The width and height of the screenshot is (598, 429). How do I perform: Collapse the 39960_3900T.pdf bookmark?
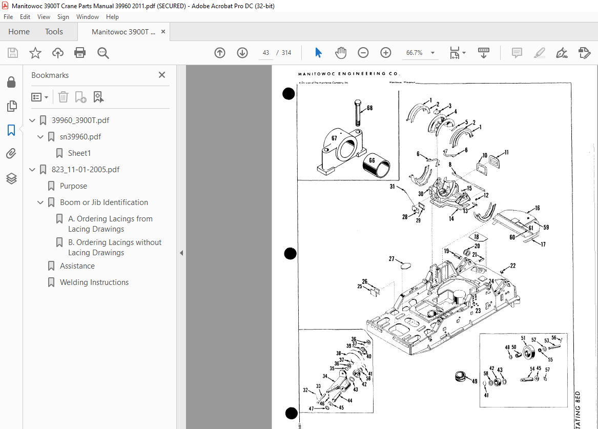32,120
